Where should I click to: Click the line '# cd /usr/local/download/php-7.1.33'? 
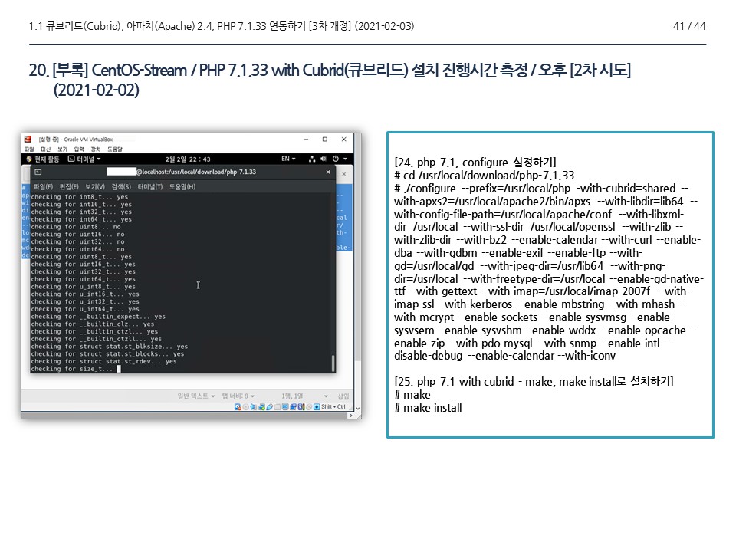[484, 176]
